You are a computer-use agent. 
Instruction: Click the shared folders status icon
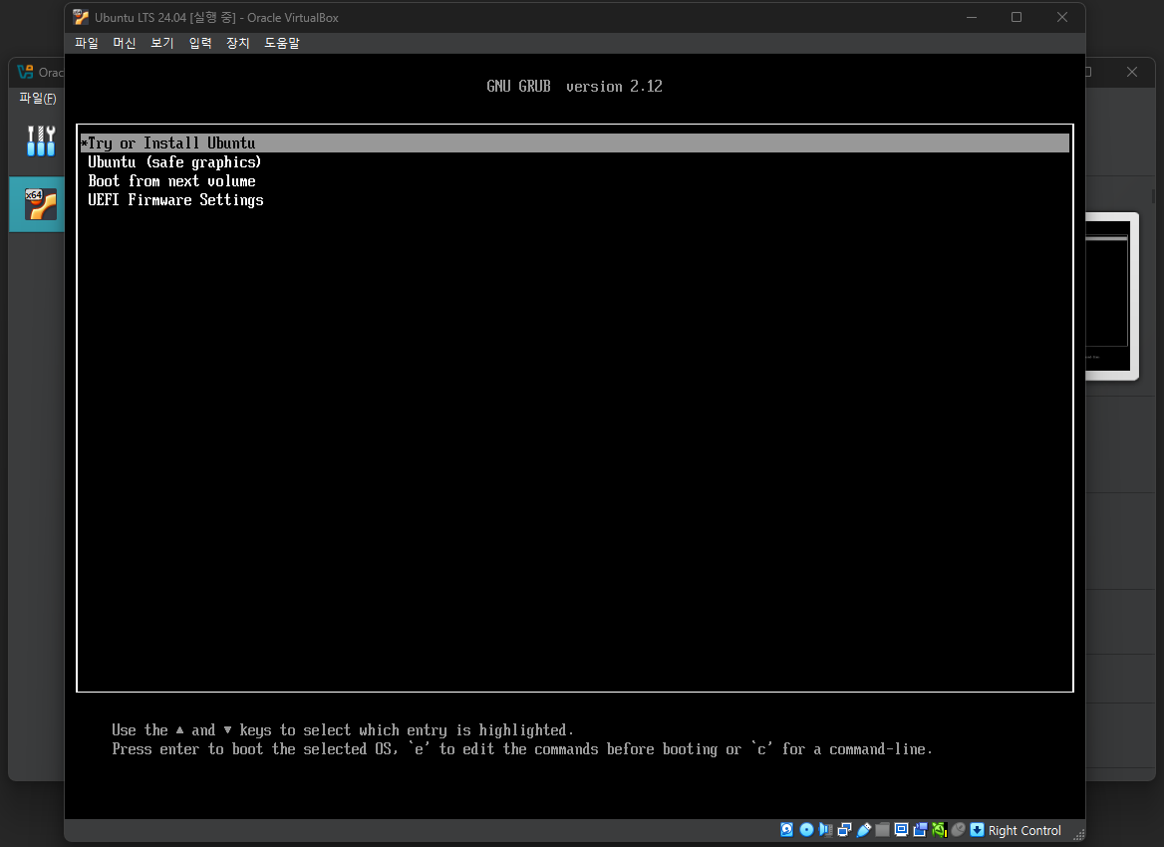pyautogui.click(x=883, y=830)
